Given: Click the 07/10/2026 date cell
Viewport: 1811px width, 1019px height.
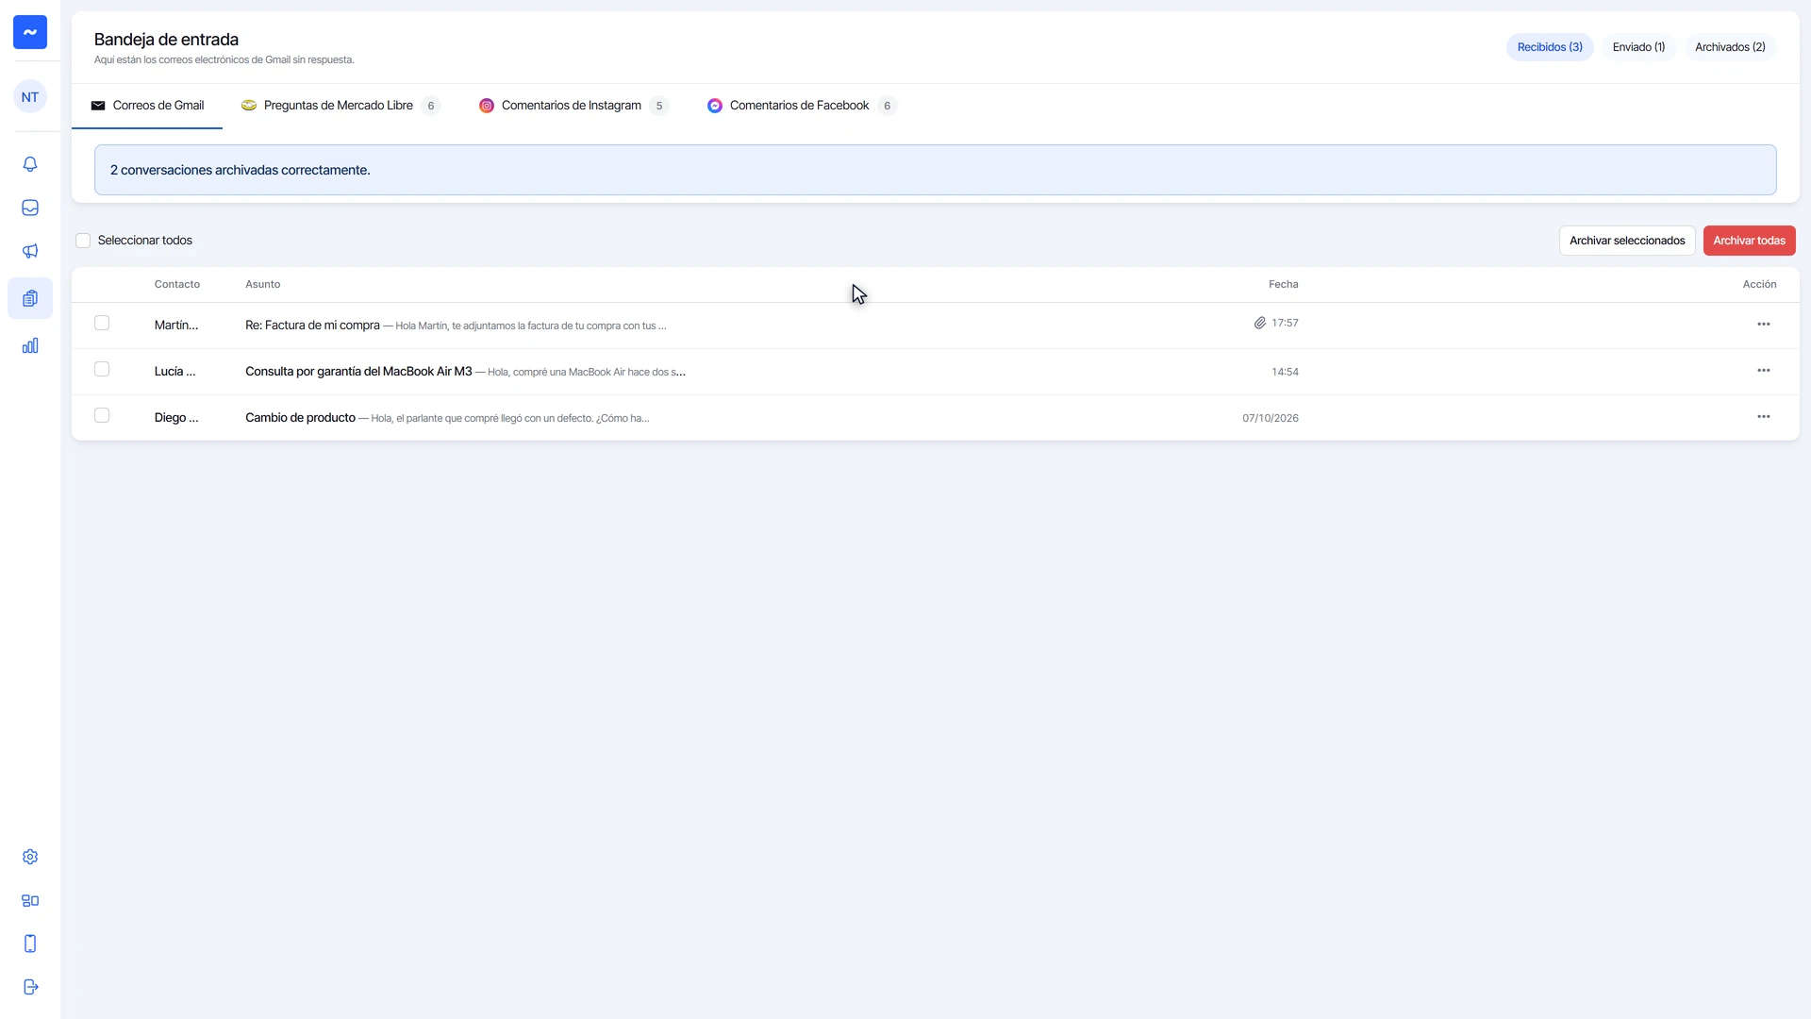Looking at the screenshot, I should [x=1270, y=418].
